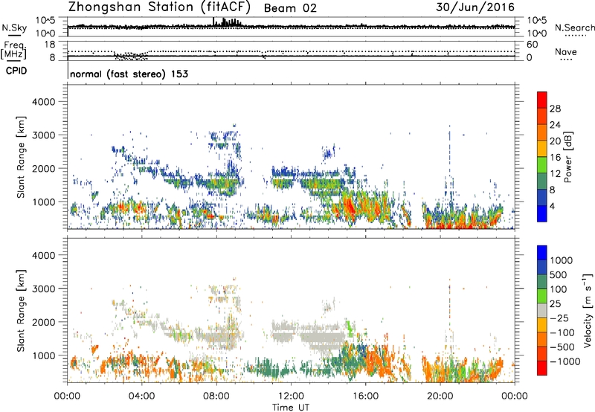Click the '20:00' time tick label
This screenshot has width=595, height=412.
click(440, 396)
